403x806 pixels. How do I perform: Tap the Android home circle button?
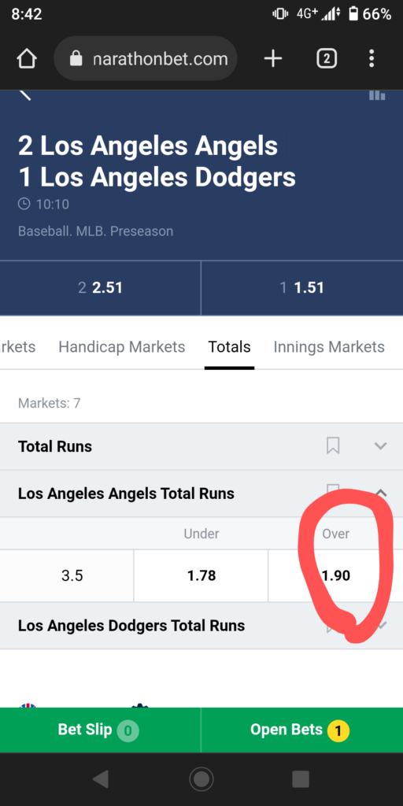(201, 779)
